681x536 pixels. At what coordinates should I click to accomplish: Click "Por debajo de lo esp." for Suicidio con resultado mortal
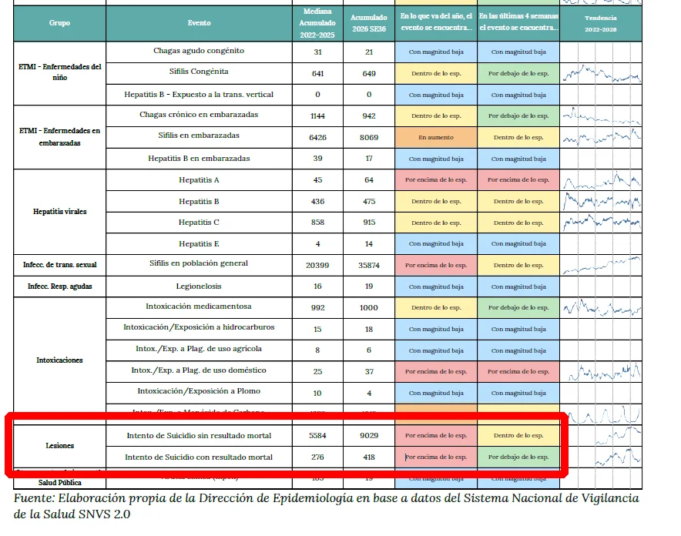click(518, 457)
